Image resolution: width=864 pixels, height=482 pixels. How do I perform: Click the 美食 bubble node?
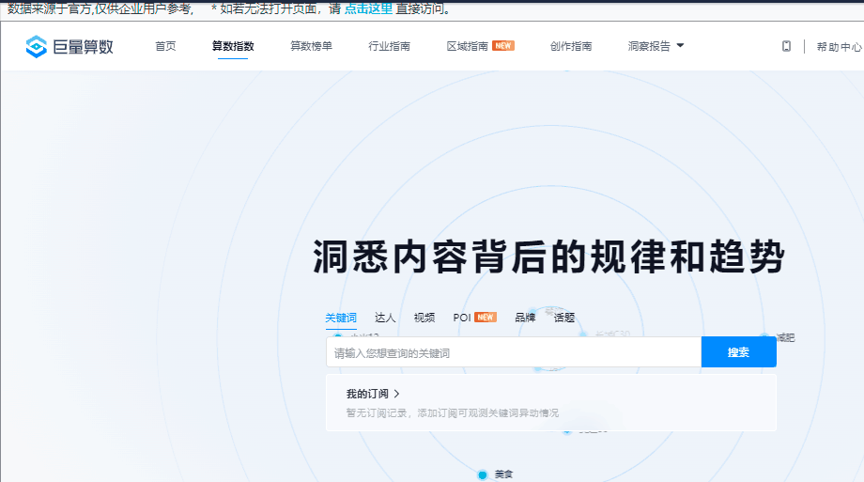497,474
